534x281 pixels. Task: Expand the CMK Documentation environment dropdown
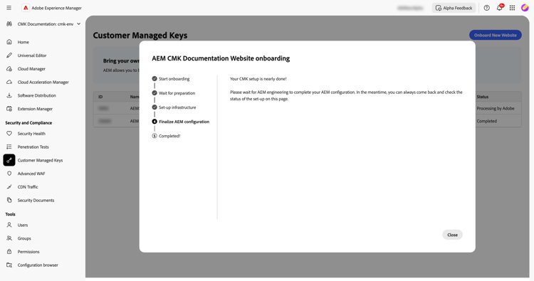click(x=78, y=23)
